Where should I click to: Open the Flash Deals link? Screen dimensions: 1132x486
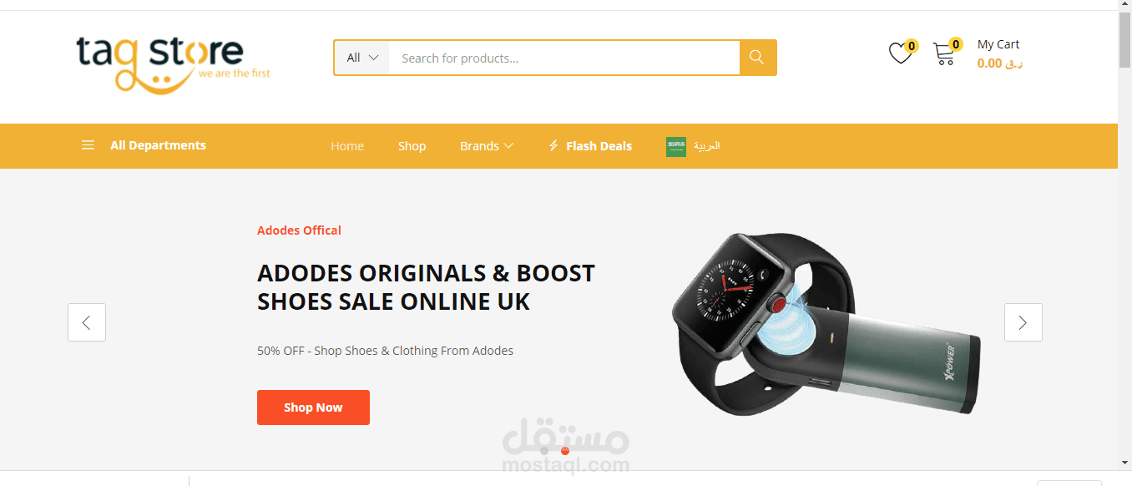pos(599,146)
